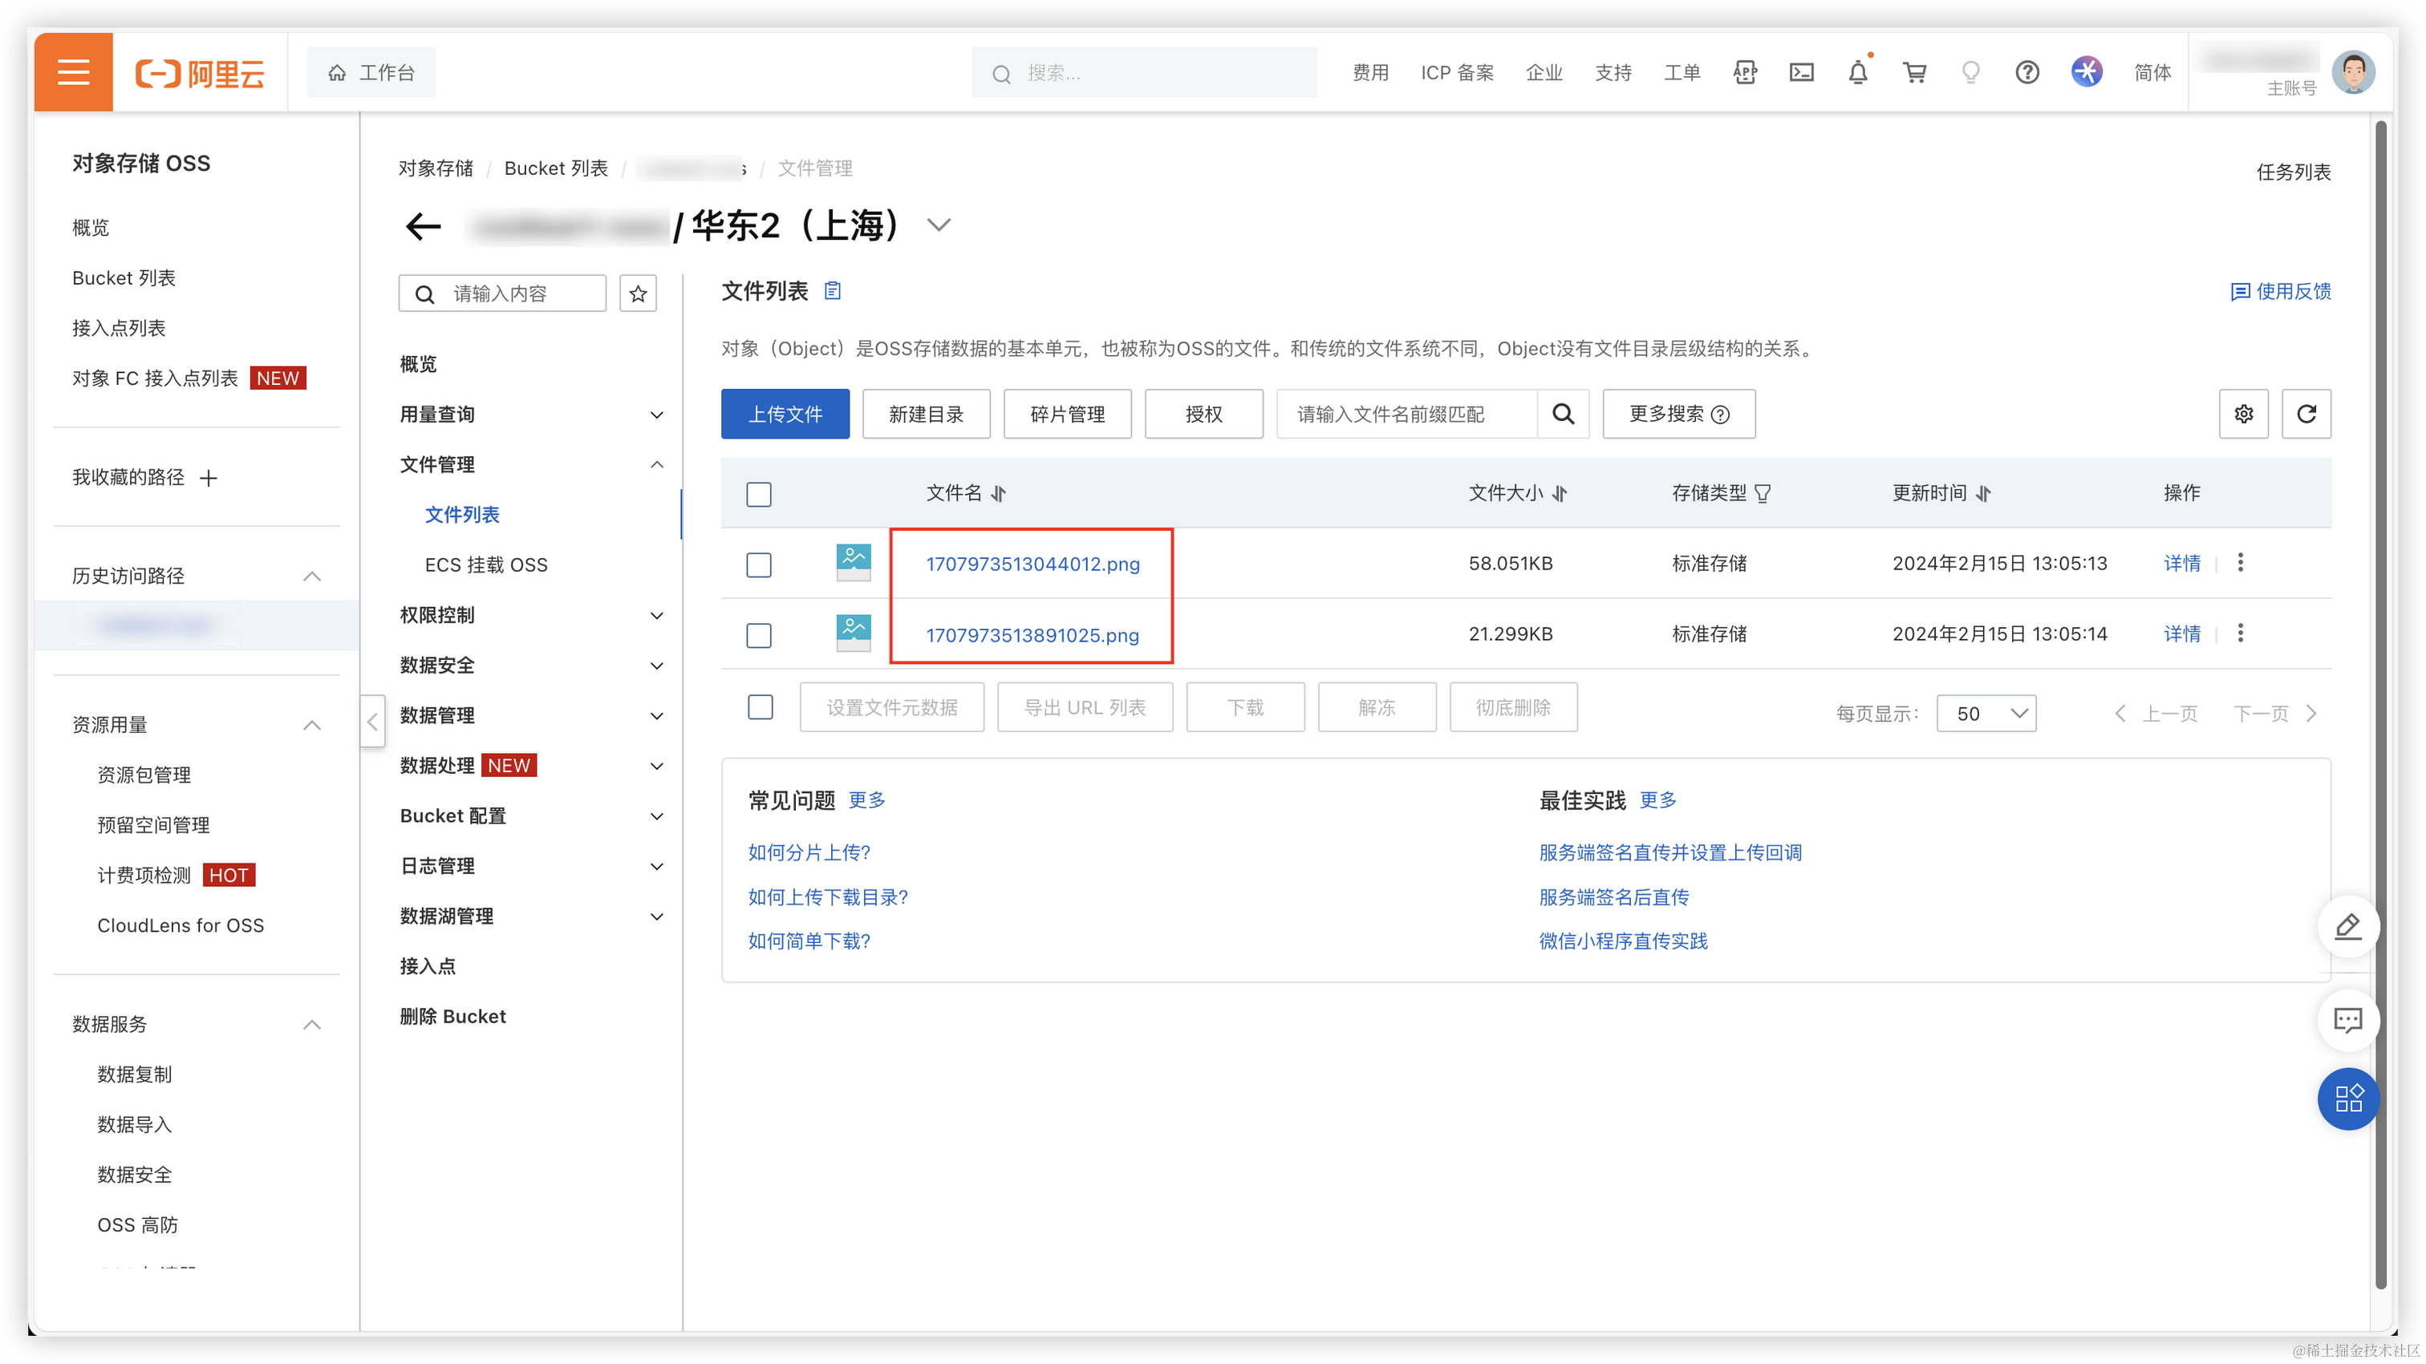2426x1364 pixels.
Task: Check the box for 1707973513891025.png
Action: coord(758,635)
